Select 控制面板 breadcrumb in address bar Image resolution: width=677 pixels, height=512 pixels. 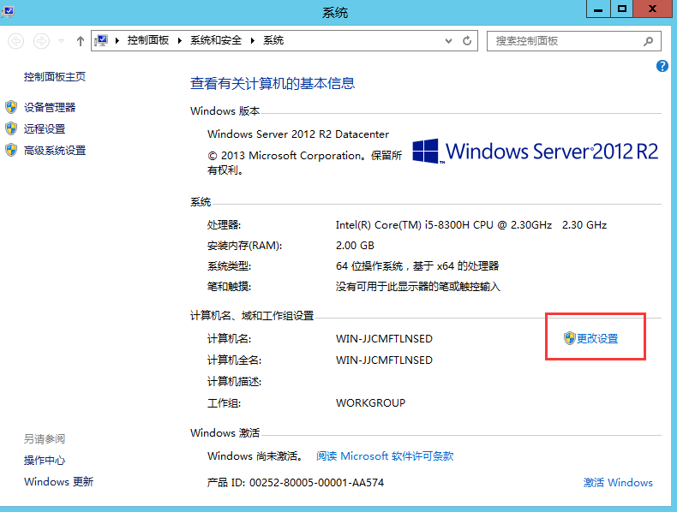tap(148, 40)
